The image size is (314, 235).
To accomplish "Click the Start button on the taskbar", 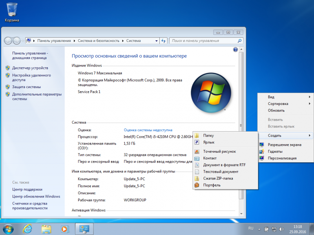I will [x=8, y=229].
